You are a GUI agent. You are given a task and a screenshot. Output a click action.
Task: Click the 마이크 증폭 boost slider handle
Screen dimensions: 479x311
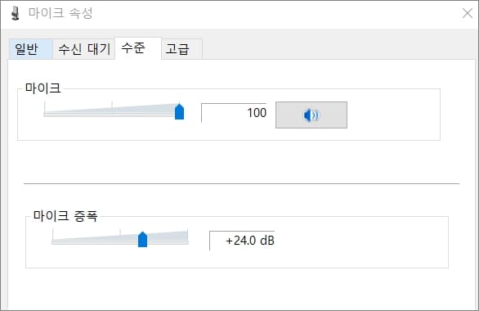pos(143,239)
